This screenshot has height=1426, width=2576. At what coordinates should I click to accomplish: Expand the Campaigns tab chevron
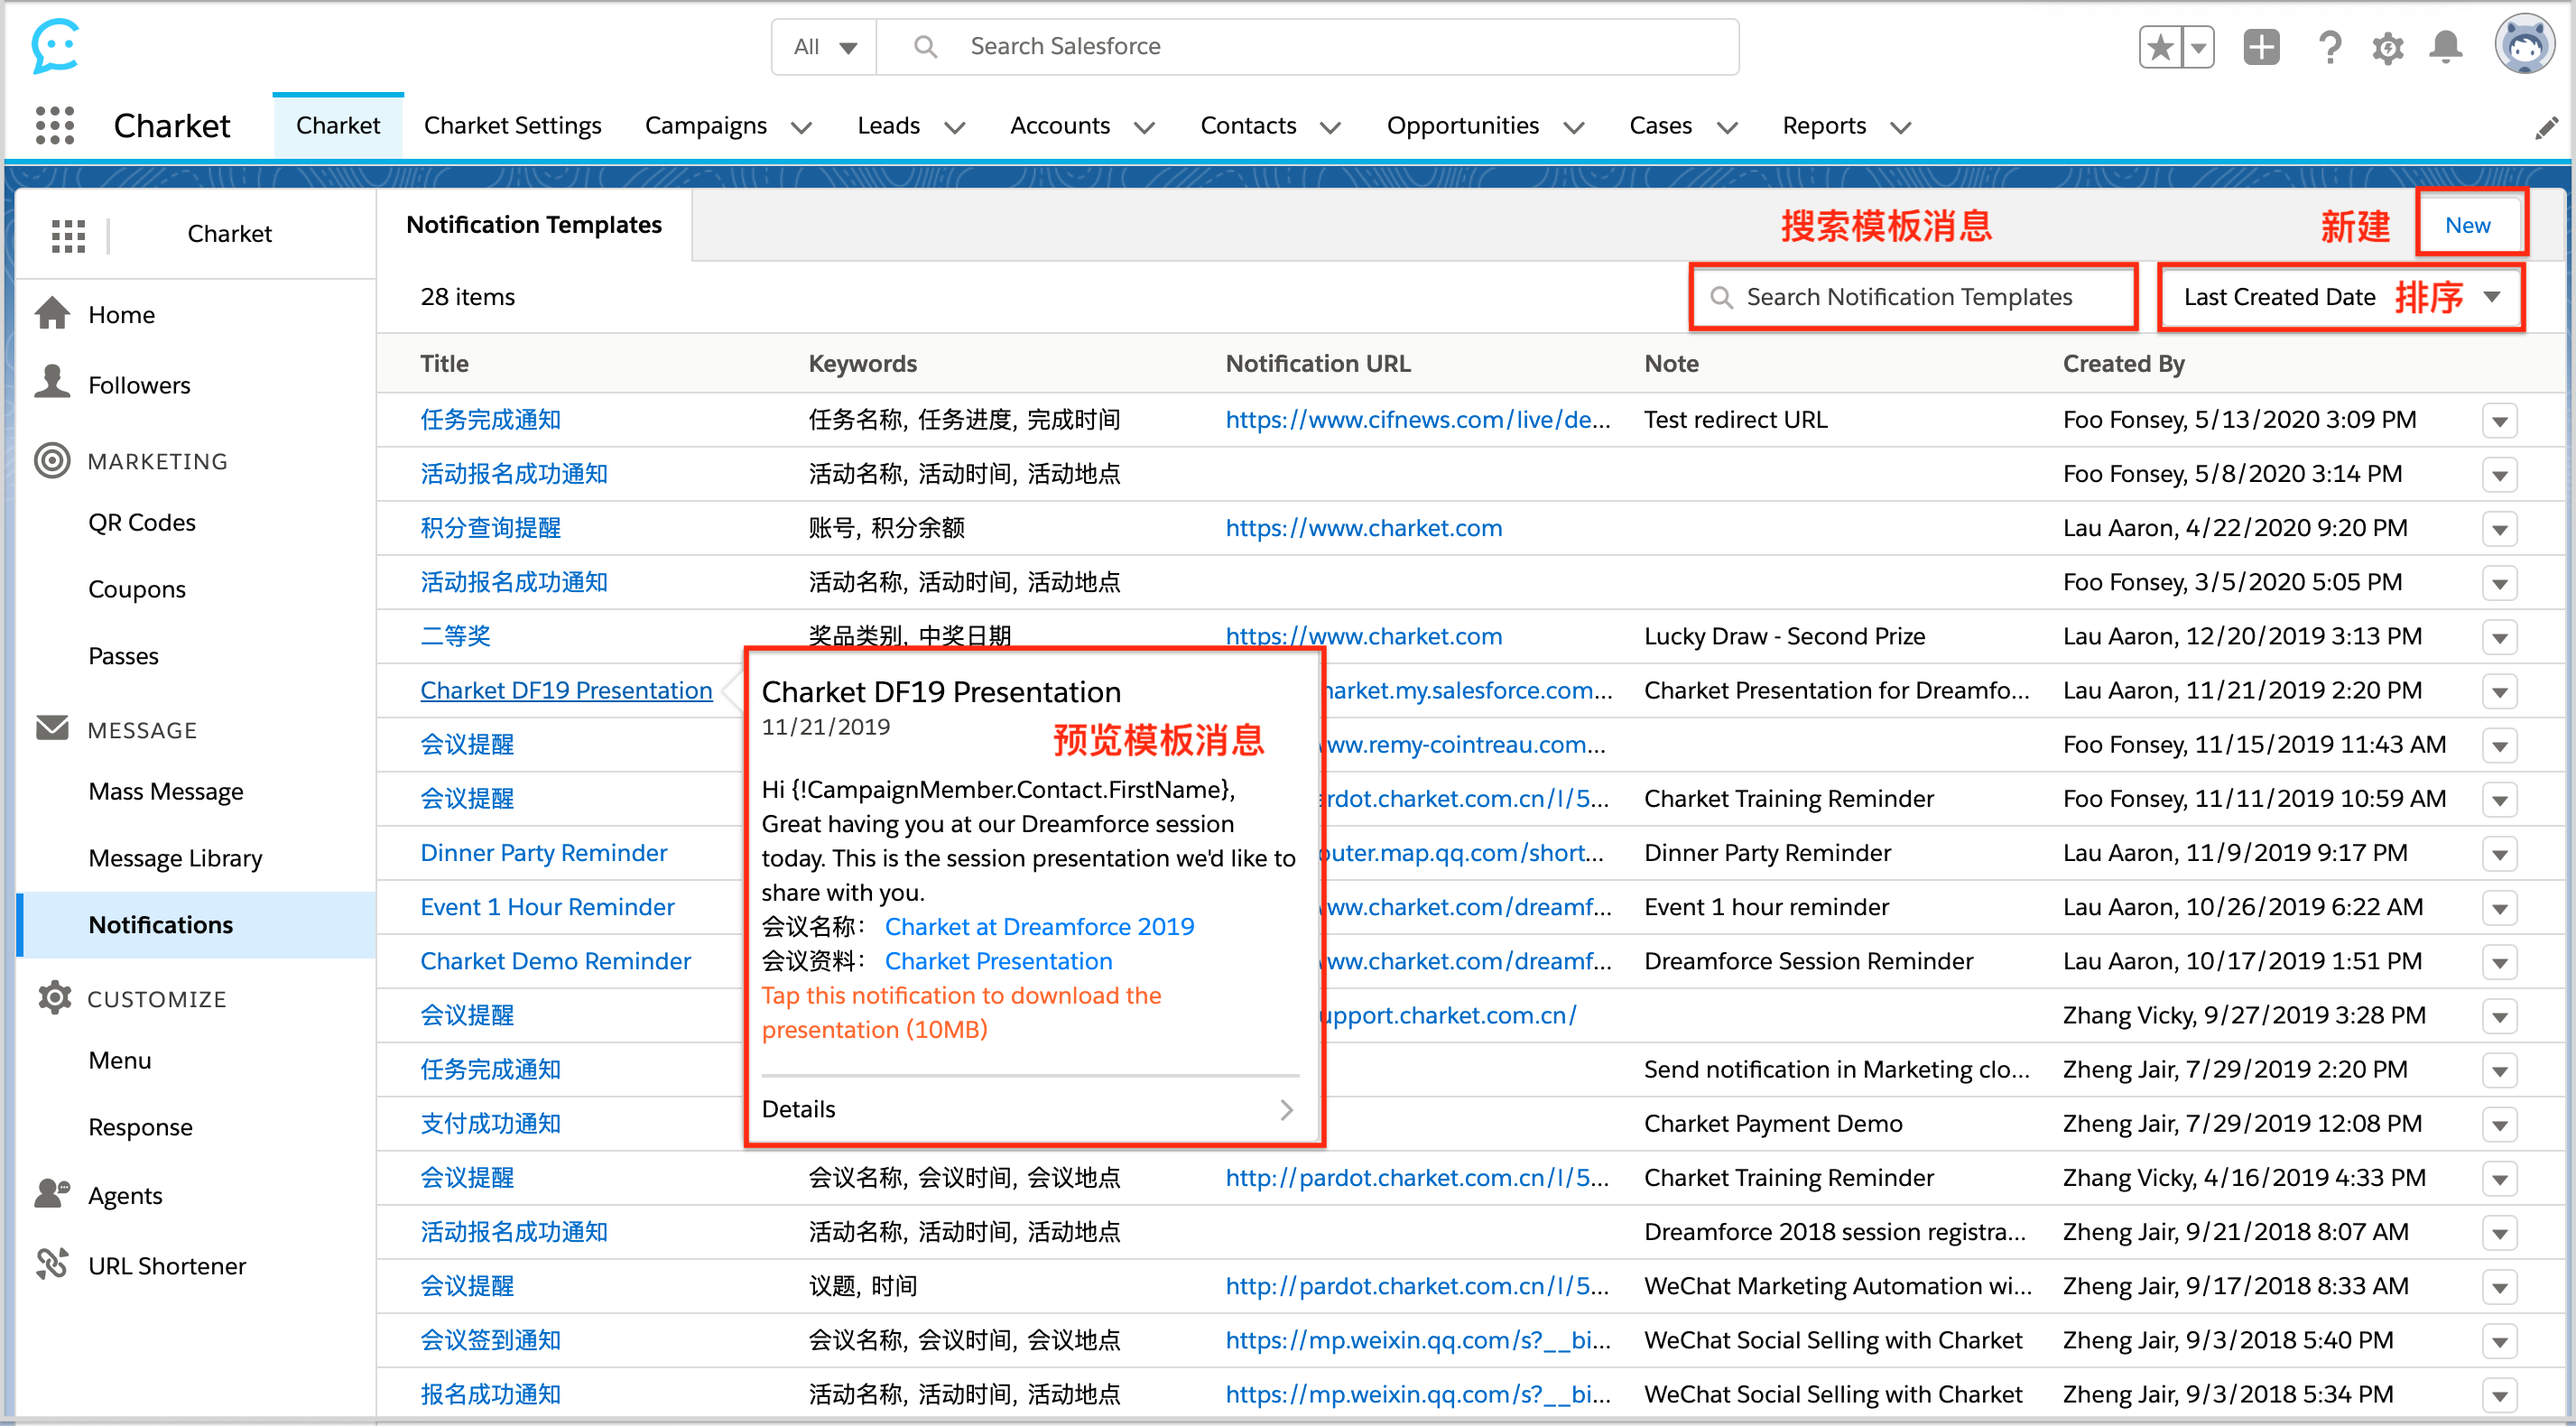(x=802, y=128)
